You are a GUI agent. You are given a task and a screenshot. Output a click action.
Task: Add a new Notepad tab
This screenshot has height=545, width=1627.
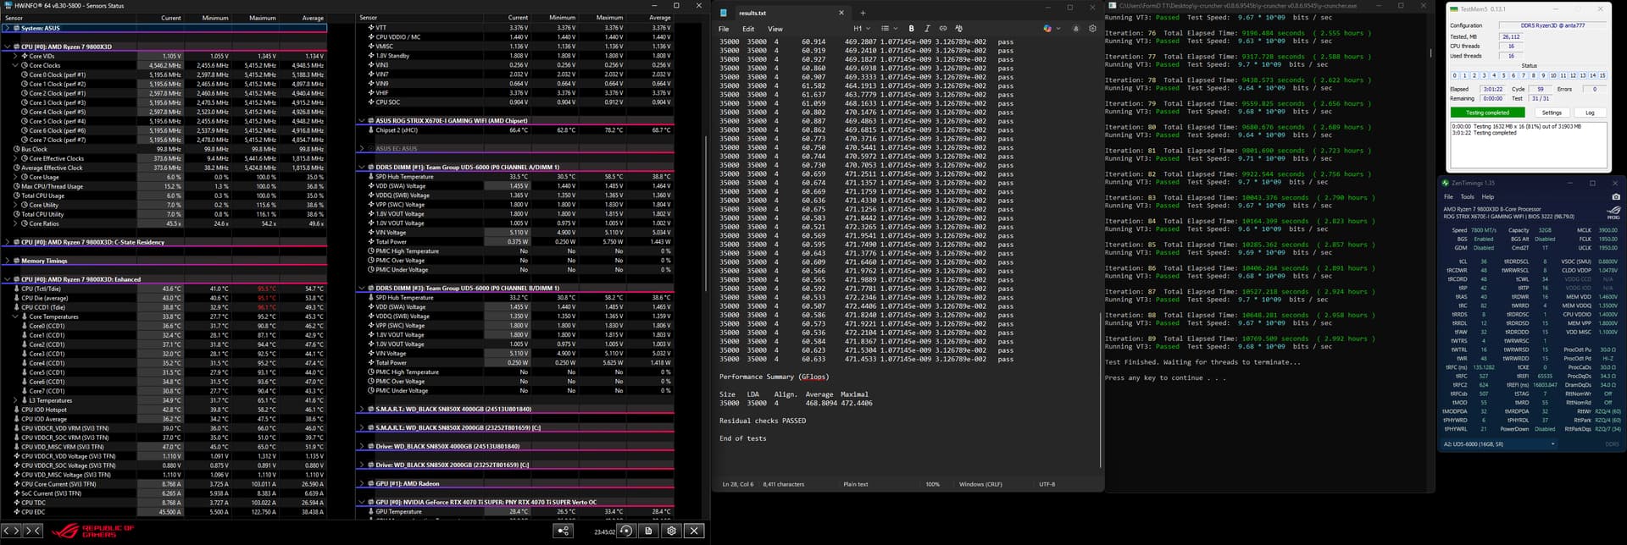[x=863, y=13]
